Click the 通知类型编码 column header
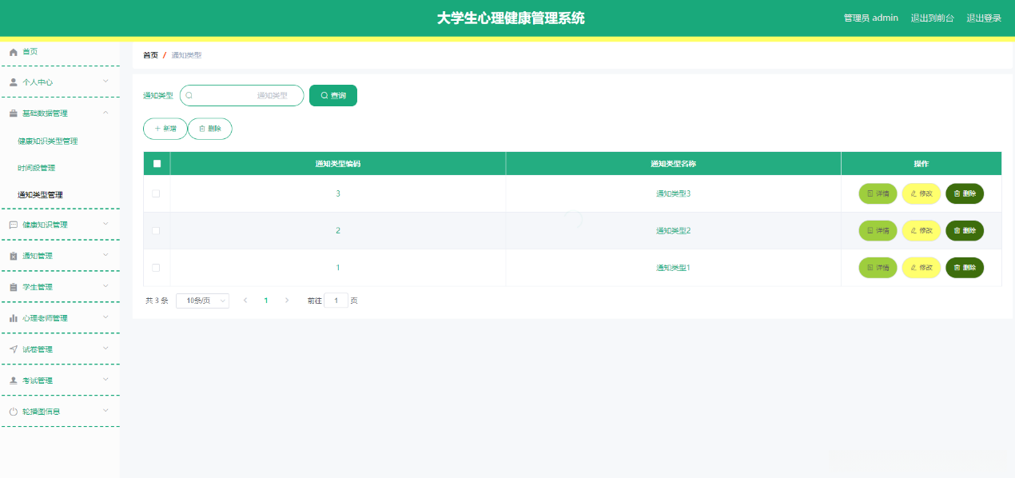Image resolution: width=1015 pixels, height=478 pixels. (338, 163)
